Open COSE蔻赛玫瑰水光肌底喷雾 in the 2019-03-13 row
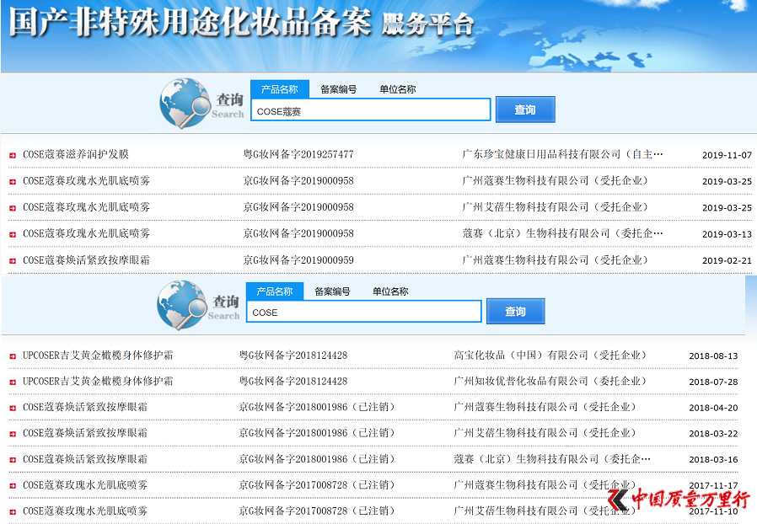Image resolution: width=757 pixels, height=524 pixels. (87, 233)
